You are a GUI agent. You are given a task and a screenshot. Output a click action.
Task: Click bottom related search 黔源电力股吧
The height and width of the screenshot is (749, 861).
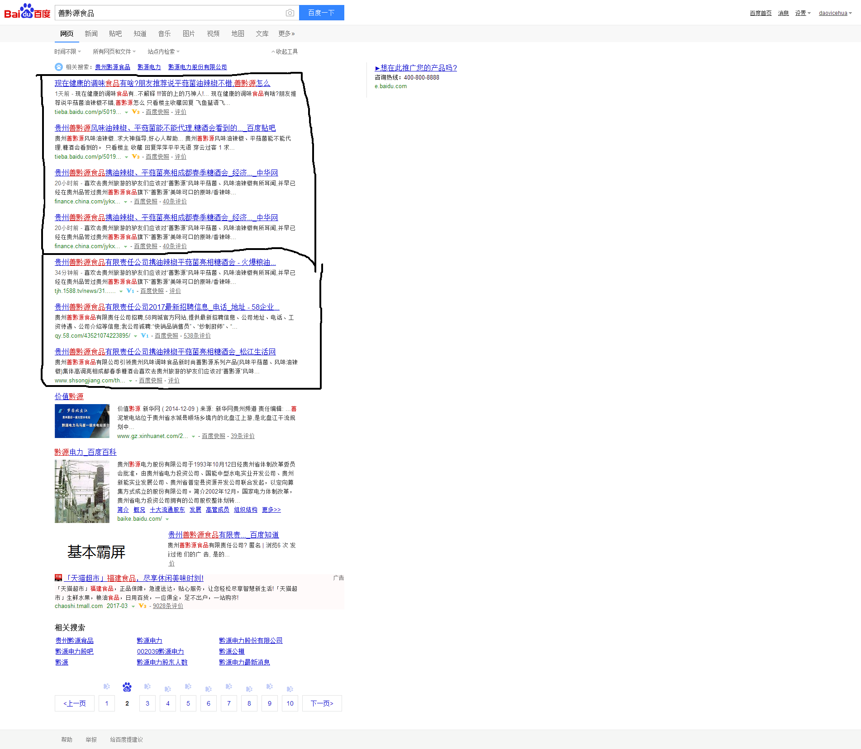[x=74, y=651]
